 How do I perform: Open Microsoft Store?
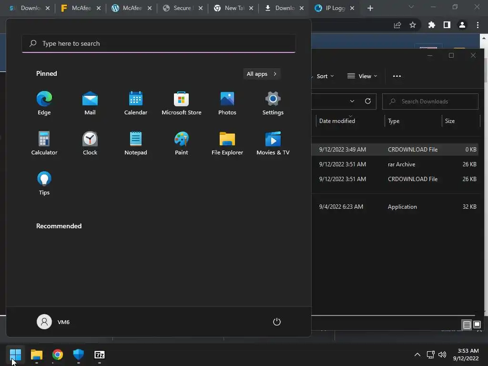tap(182, 103)
